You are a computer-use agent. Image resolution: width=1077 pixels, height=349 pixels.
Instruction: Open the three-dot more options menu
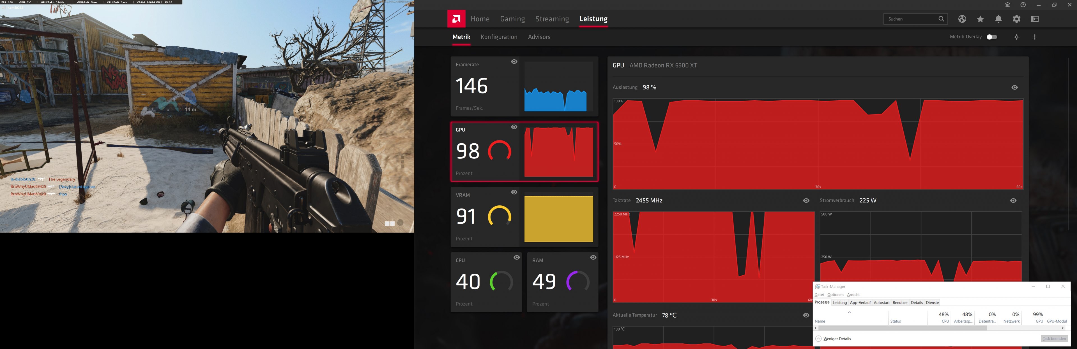(1035, 37)
